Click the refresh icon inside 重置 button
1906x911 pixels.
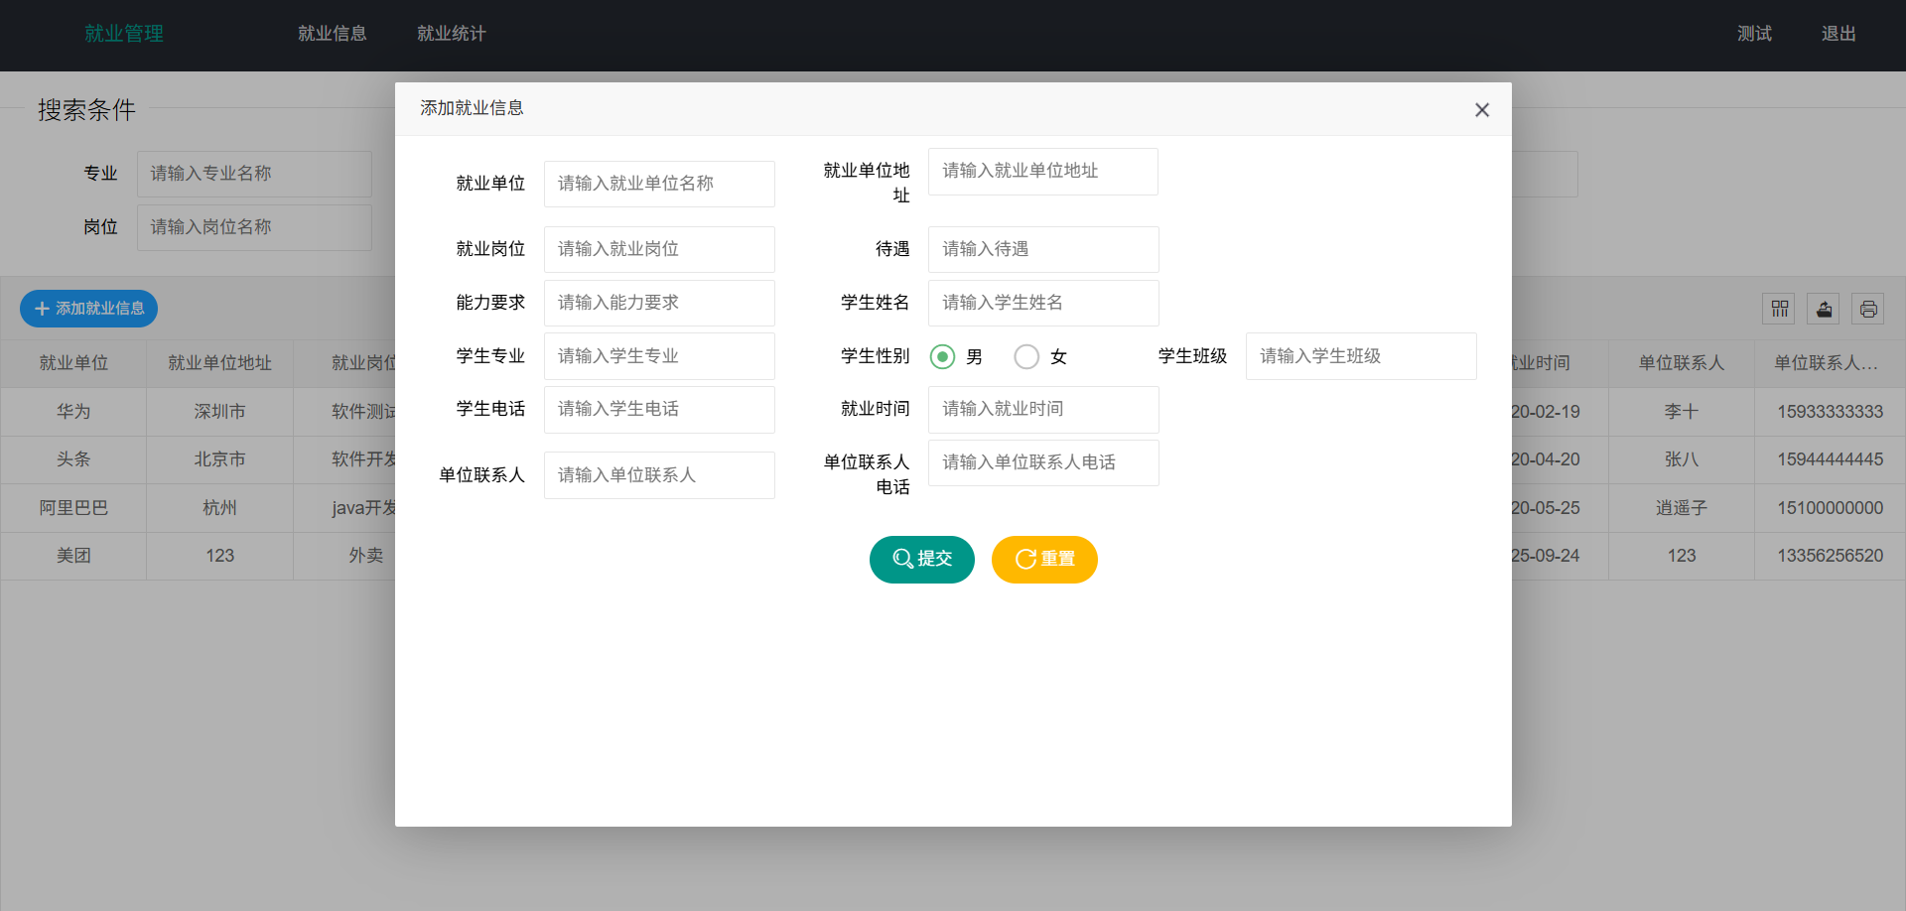(x=1025, y=559)
